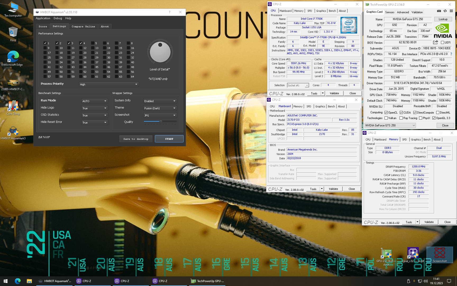Viewport: 457px width, 286px height.
Task: Open the Screenshot JPG format dropdown
Action: click(160, 115)
